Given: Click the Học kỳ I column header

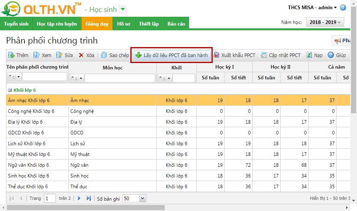Looking at the screenshot, I should (225, 67).
